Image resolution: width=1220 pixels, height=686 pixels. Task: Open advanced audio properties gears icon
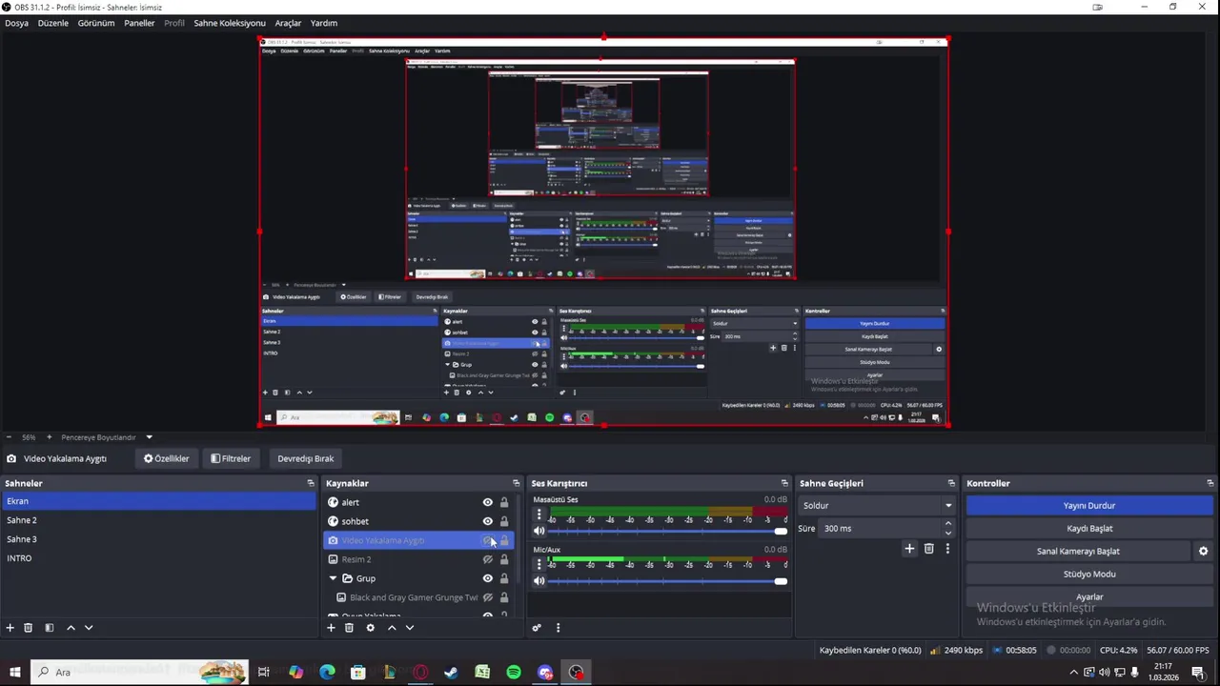click(538, 628)
